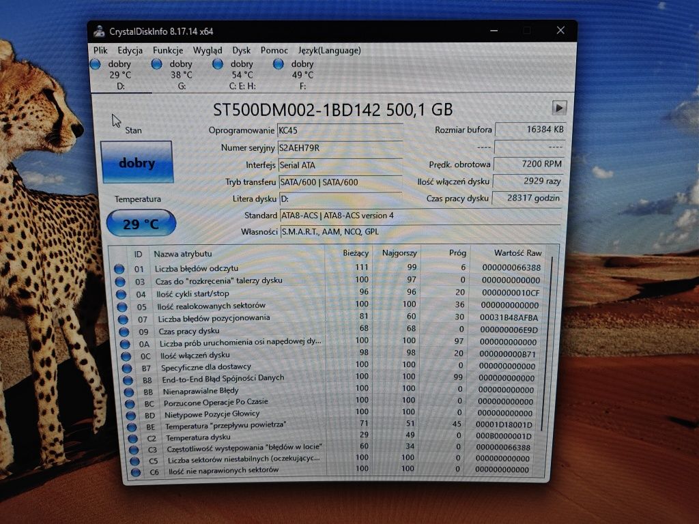Click the Najgorszy column header
Image resolution: width=699 pixels, height=524 pixels.
point(398,253)
